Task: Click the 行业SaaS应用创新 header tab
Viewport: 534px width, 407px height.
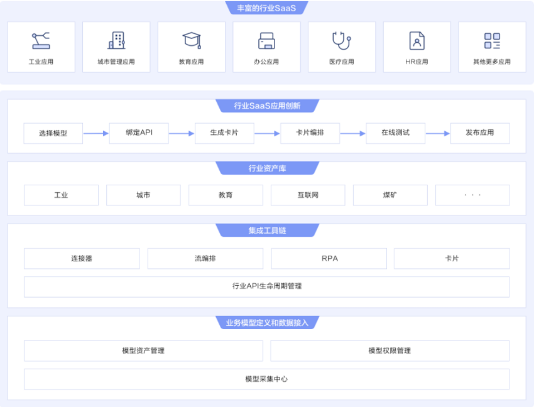Action: (268, 106)
